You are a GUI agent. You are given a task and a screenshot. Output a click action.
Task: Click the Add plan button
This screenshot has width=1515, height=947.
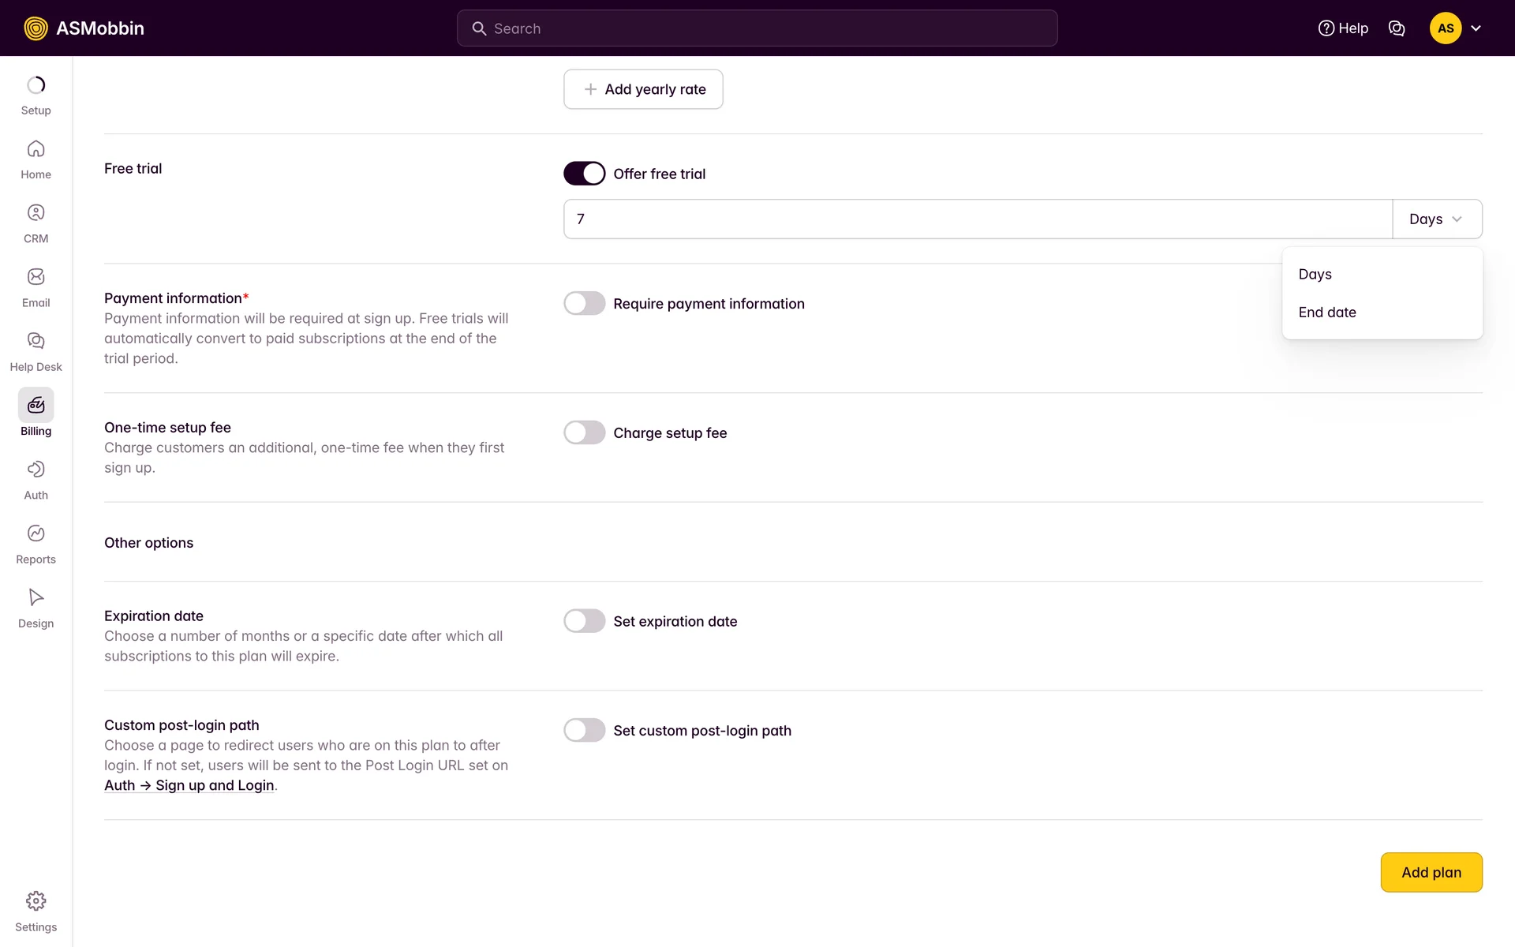click(1431, 872)
